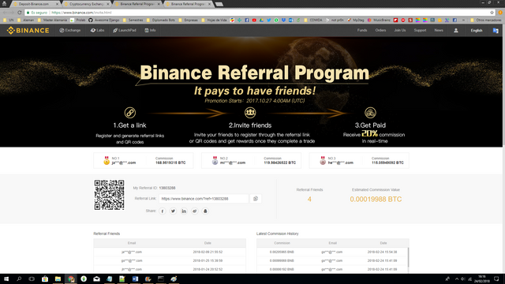Viewport: 505px width, 284px height.
Task: Click the Google Translate icon in header
Action: click(x=496, y=31)
